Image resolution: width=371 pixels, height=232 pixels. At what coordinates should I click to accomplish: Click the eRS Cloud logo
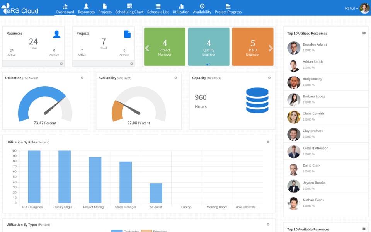pos(20,9)
